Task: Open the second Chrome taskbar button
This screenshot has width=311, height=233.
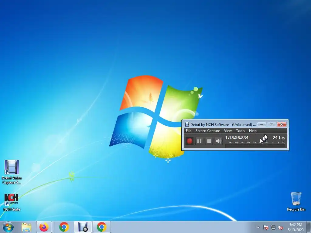Action: pos(101,227)
